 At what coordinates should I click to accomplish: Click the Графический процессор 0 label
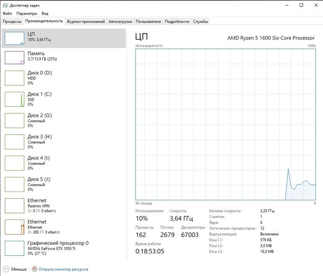(x=58, y=243)
